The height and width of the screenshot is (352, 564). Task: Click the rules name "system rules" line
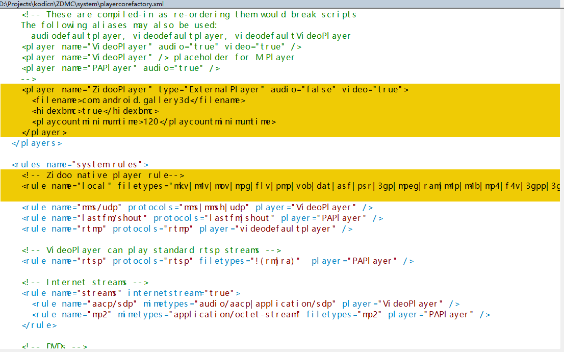pyautogui.click(x=80, y=164)
